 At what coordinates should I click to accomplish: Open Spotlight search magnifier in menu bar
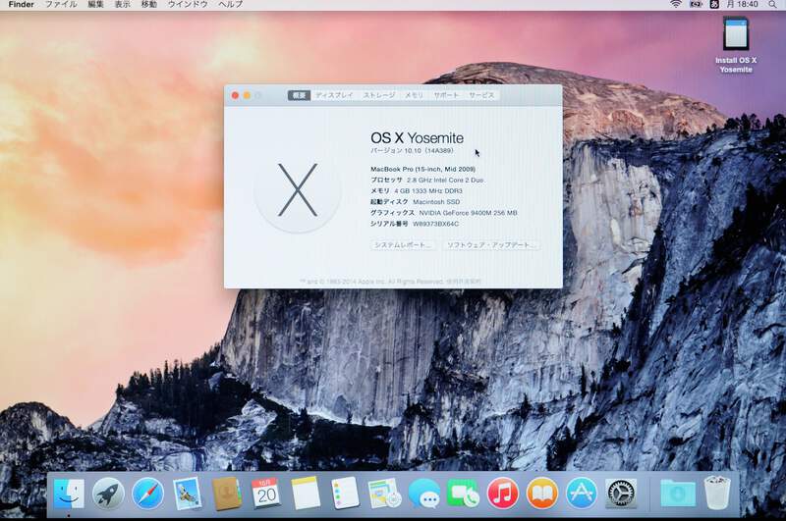pyautogui.click(x=772, y=5)
